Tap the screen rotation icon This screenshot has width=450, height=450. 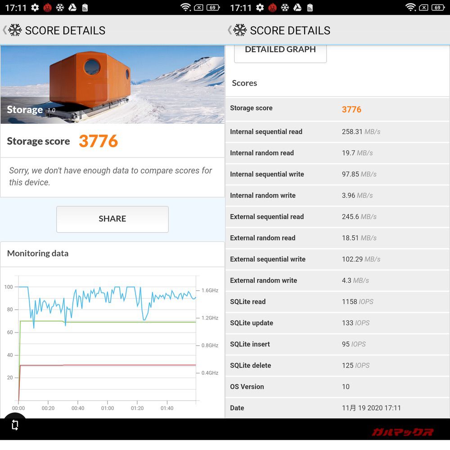coord(15,425)
